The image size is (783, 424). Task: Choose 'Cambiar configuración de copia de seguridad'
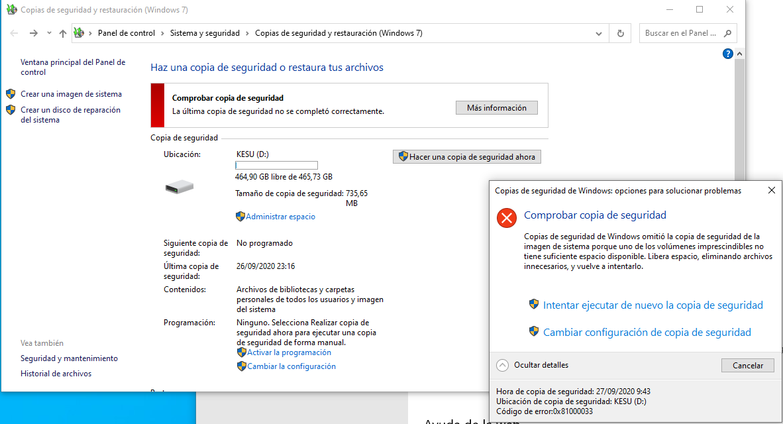click(647, 332)
